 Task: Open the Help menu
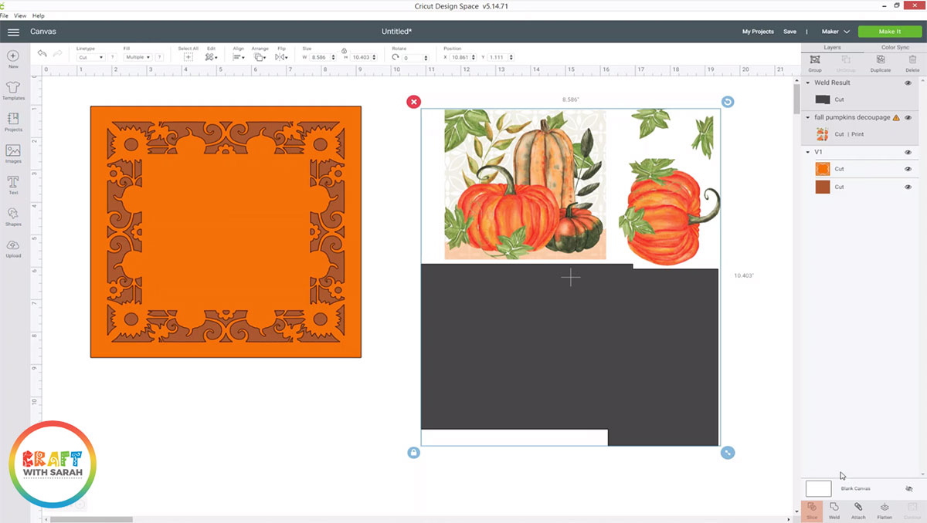(x=39, y=15)
